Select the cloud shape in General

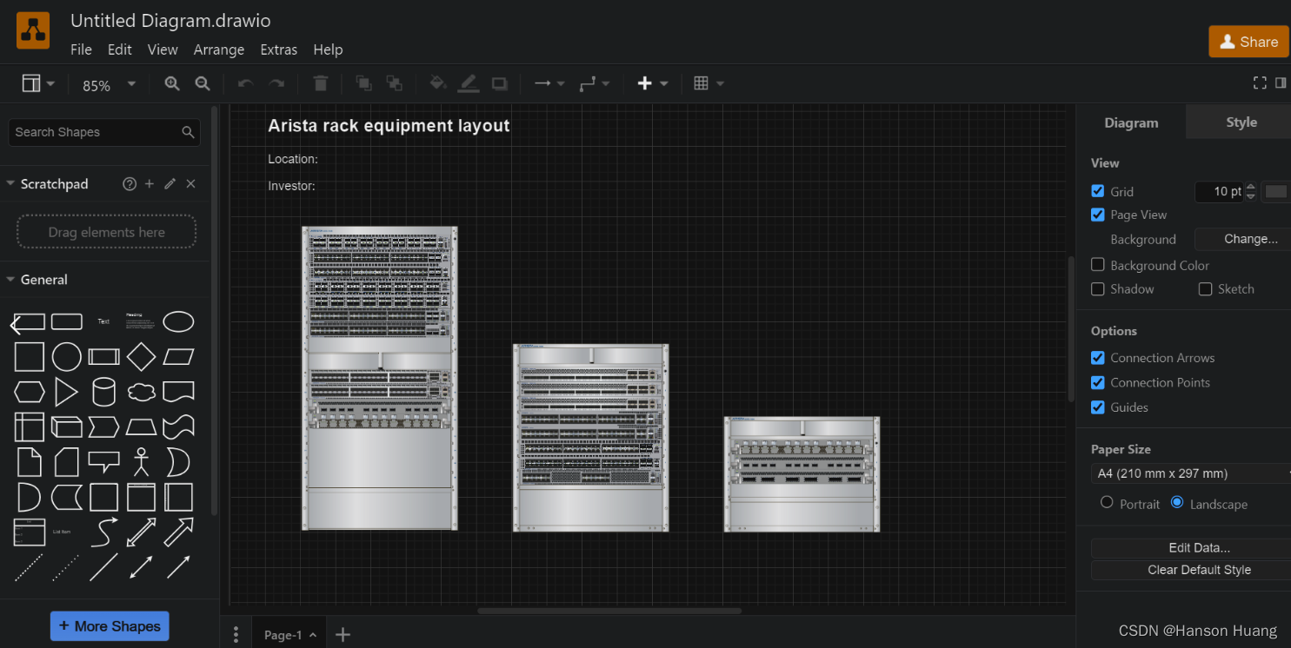point(141,392)
